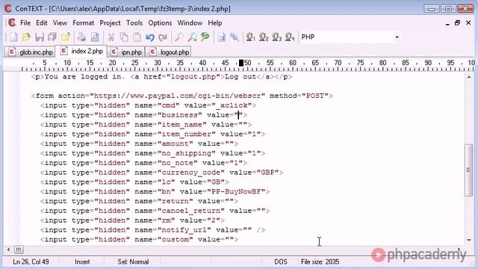Screen dimensions: 478x269
Task: Click the paypal.com form action URL
Action: click(178, 96)
